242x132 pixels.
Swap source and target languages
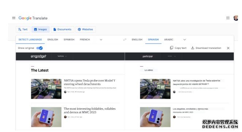[125, 40]
